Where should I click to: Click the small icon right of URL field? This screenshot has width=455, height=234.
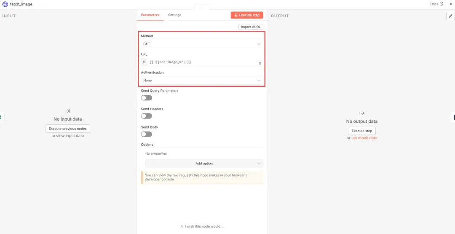click(260, 63)
